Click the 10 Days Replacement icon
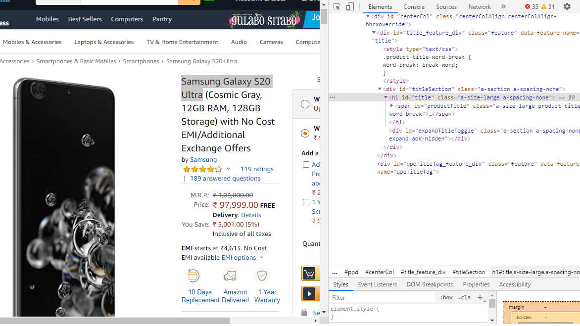 193,276
